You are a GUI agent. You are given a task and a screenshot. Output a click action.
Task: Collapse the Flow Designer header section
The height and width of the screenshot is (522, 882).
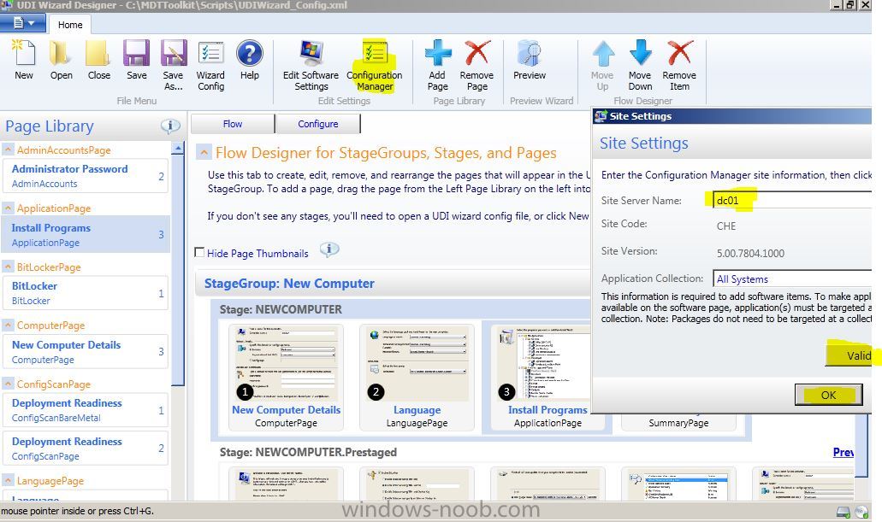204,152
